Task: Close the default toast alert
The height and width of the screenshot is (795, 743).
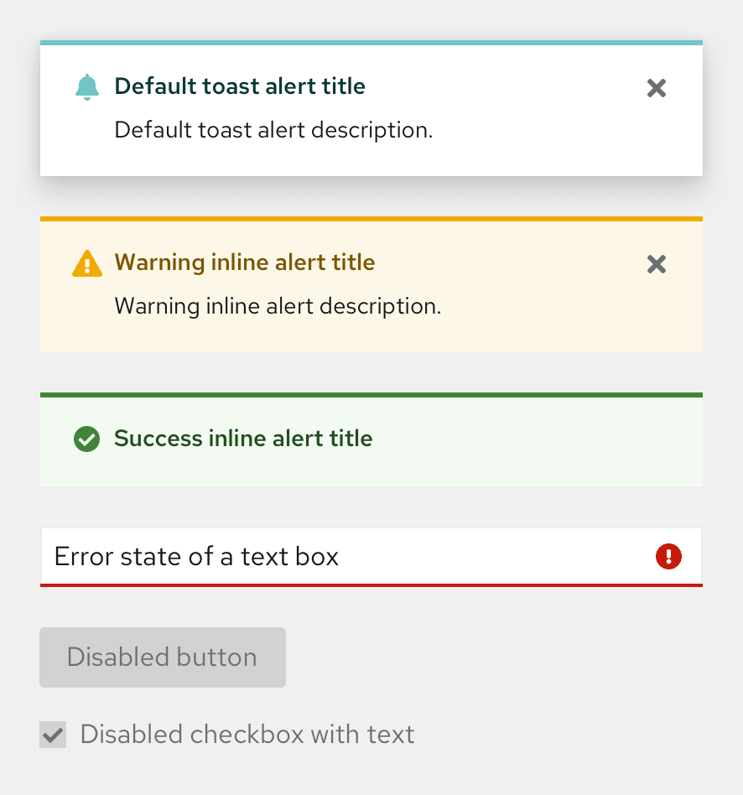Action: pyautogui.click(x=657, y=88)
